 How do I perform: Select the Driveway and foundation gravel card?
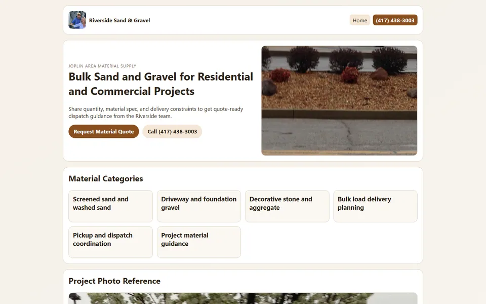tap(198, 206)
